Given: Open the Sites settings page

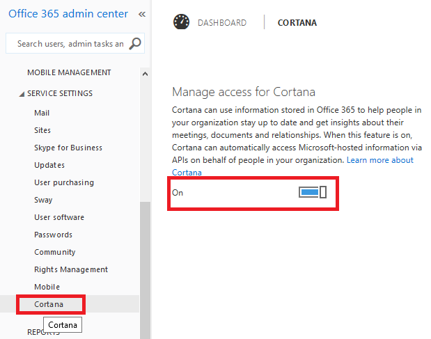Looking at the screenshot, I should tap(42, 130).
